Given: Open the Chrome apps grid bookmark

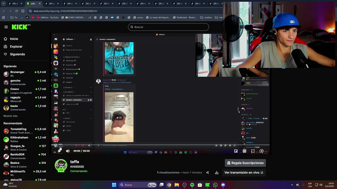Looking at the screenshot, I should click(3, 18).
